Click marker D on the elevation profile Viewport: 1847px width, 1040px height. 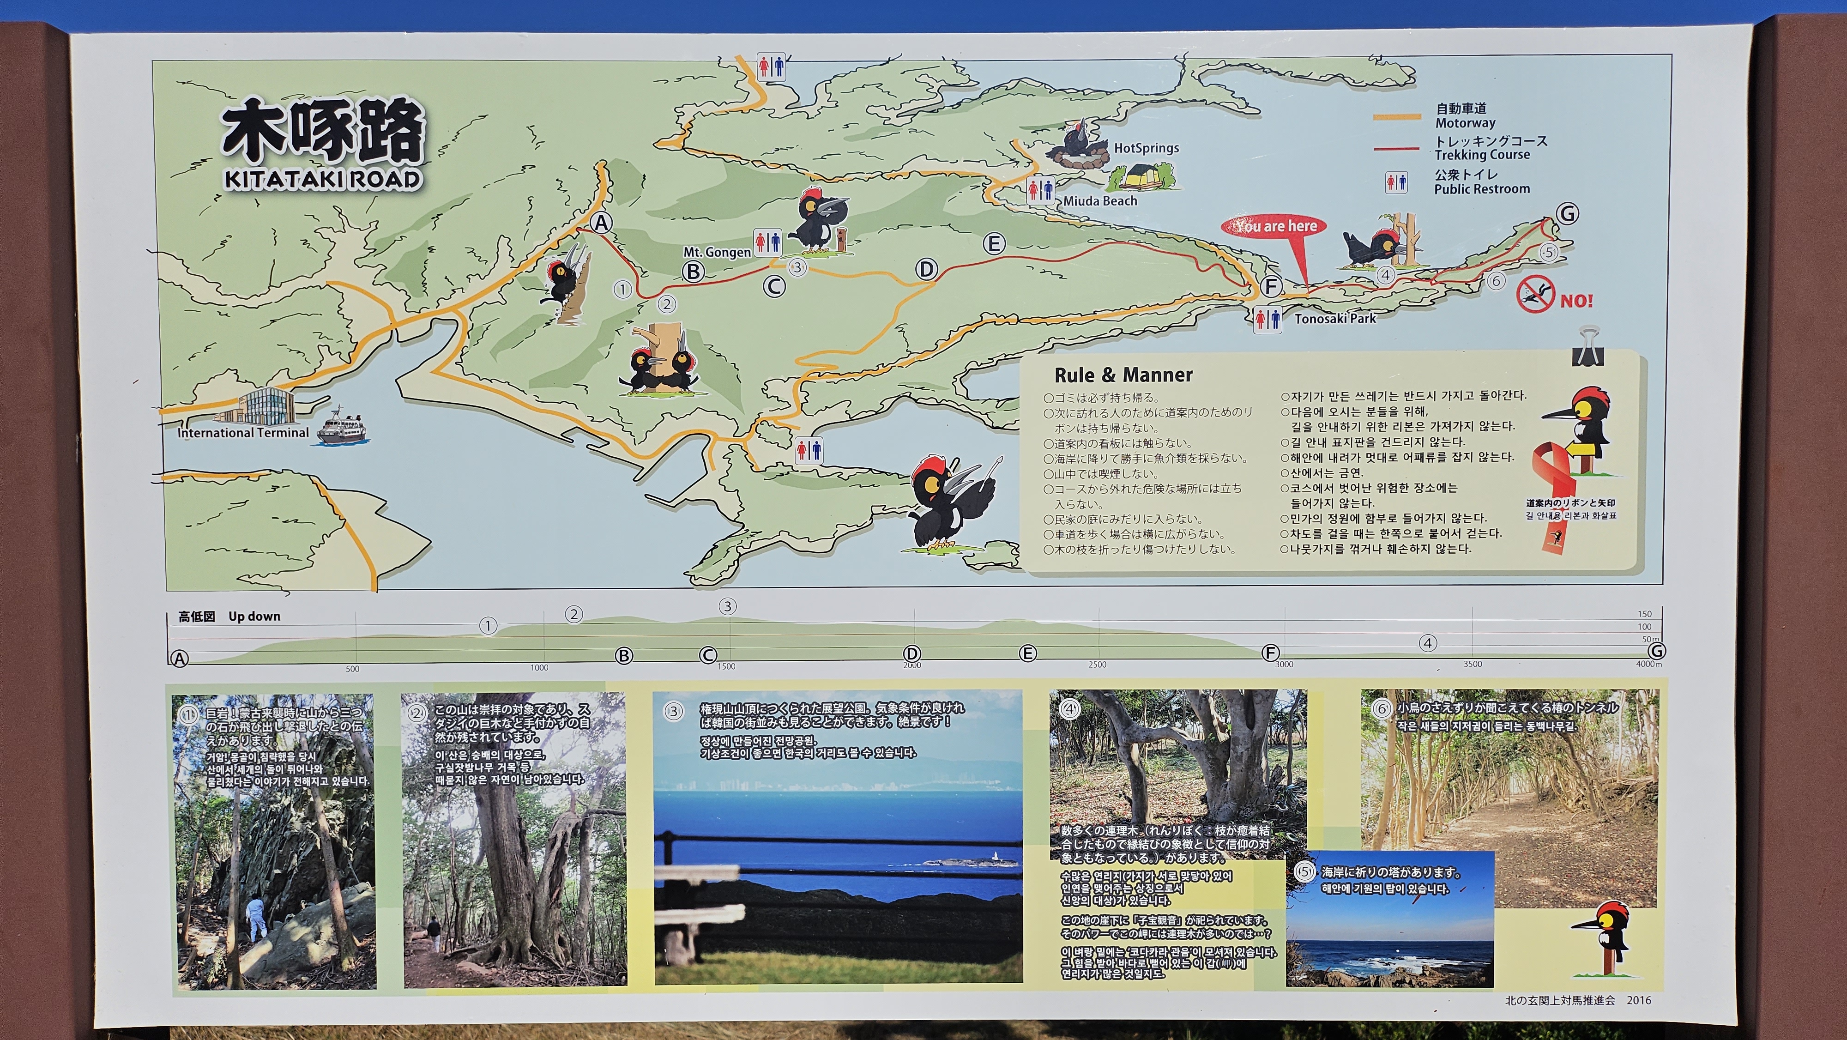tap(912, 653)
